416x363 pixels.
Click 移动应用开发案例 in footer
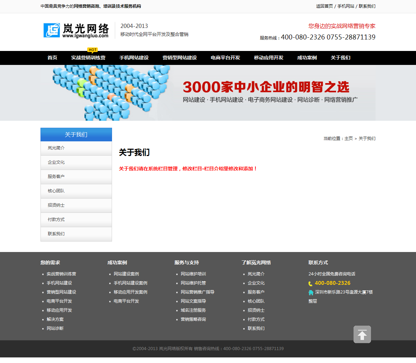131,292
